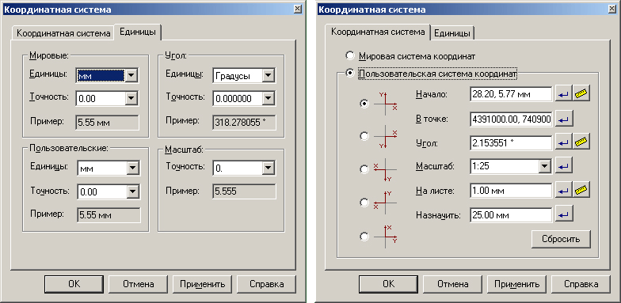Click the ruler icon beside Начало field
Viewport: 621px width, 303px height.
581,94
